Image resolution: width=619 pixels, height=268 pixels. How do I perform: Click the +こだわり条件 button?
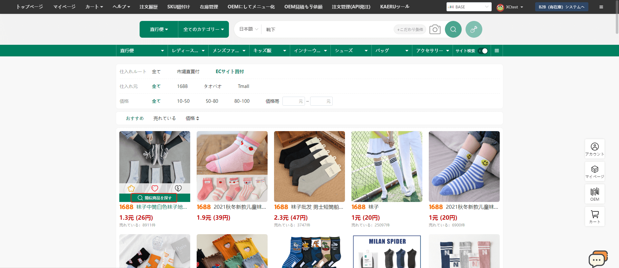click(x=410, y=29)
